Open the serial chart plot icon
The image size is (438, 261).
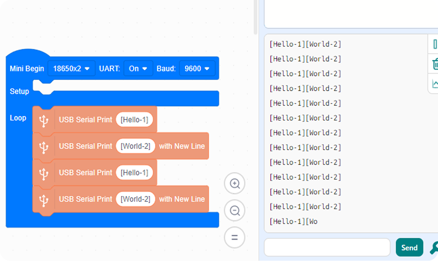click(x=435, y=83)
